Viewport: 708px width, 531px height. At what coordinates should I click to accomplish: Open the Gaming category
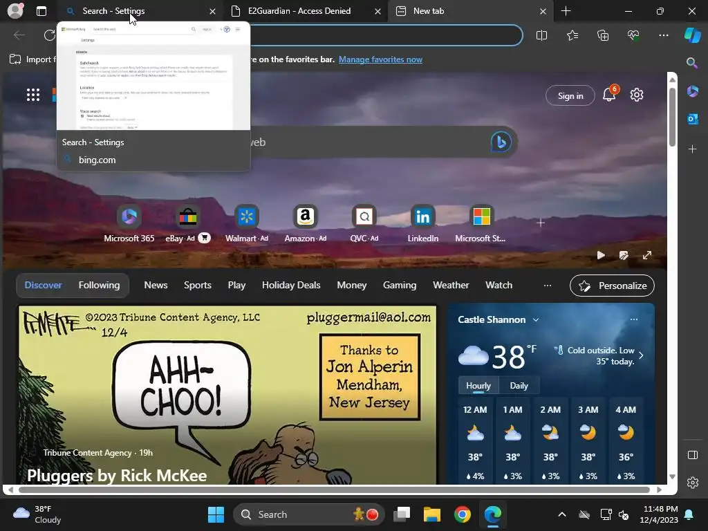pos(400,285)
